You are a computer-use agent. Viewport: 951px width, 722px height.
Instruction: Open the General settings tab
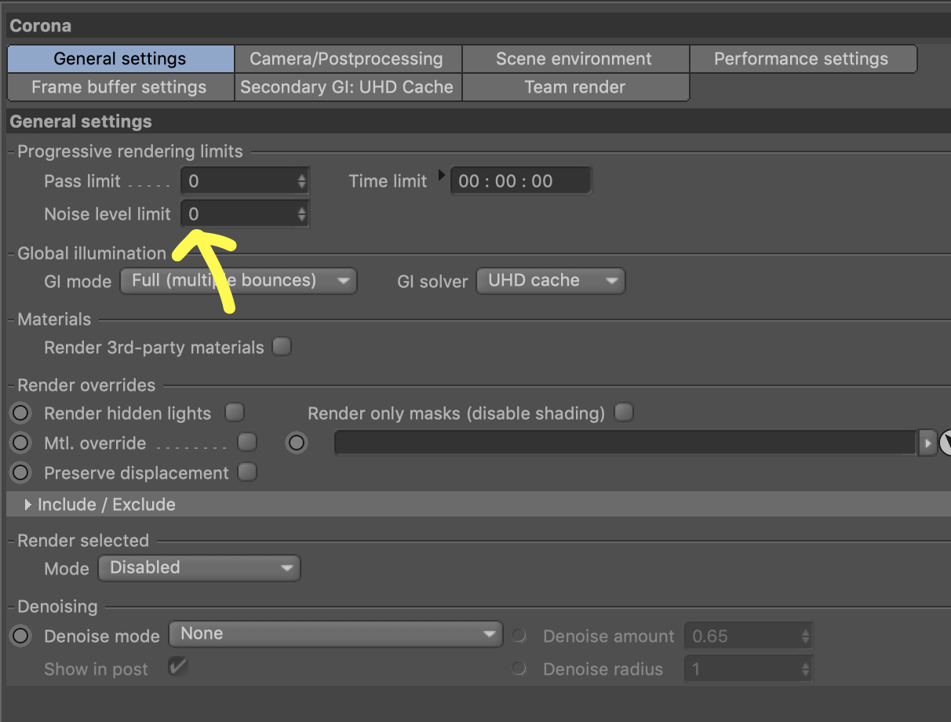121,59
